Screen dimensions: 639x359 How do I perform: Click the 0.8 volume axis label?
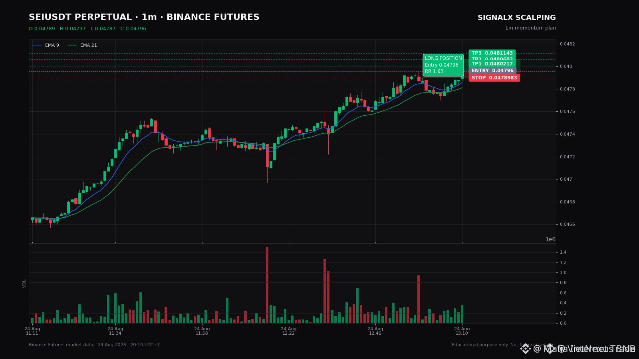(x=564, y=283)
